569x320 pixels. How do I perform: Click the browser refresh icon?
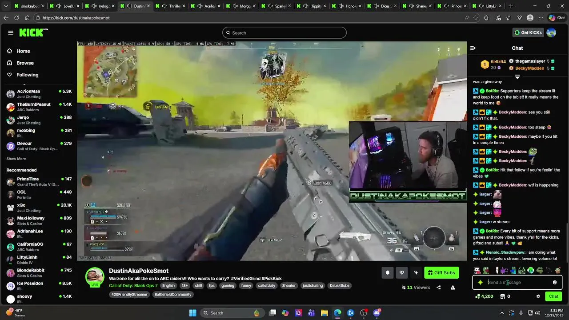(x=16, y=18)
